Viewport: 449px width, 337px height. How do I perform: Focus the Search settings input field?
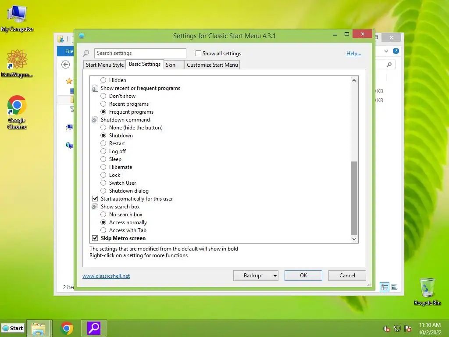point(140,53)
